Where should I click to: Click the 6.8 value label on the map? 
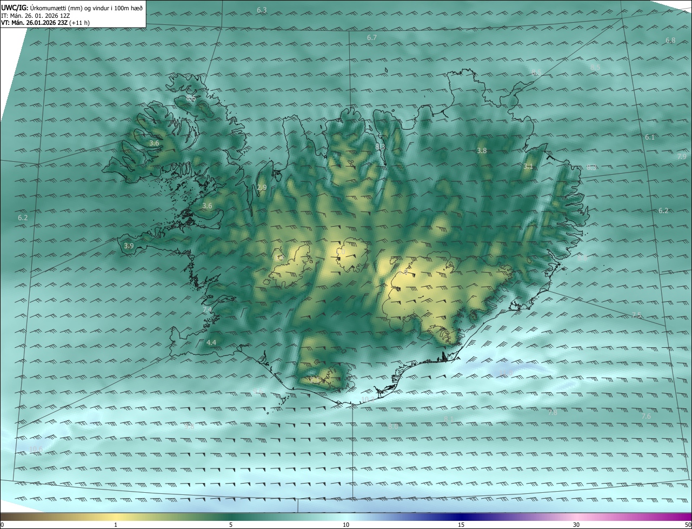click(x=670, y=41)
